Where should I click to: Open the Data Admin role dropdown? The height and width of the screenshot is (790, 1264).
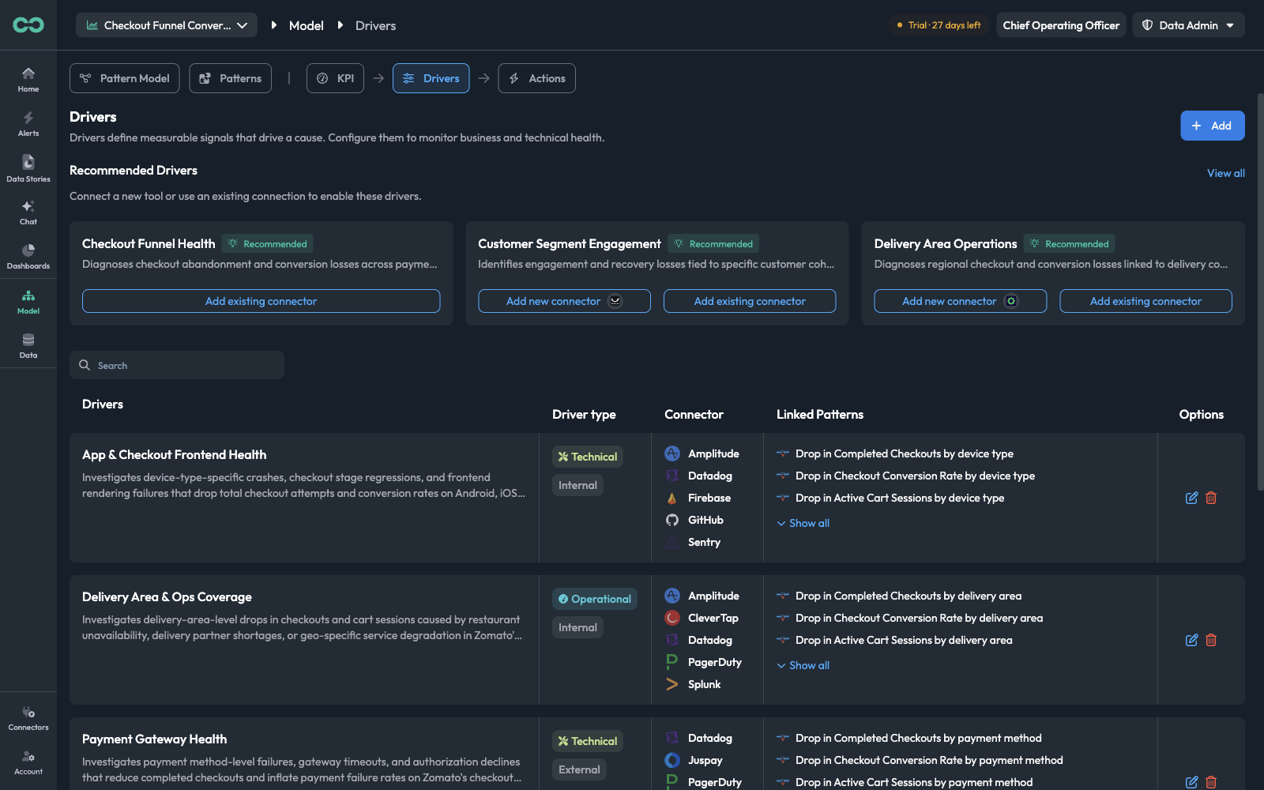[x=1188, y=25]
